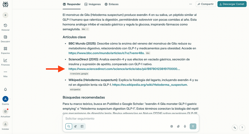The width and height of the screenshot is (249, 134).
Task: Switch to the Enlaces tab
Action: [x=112, y=4]
